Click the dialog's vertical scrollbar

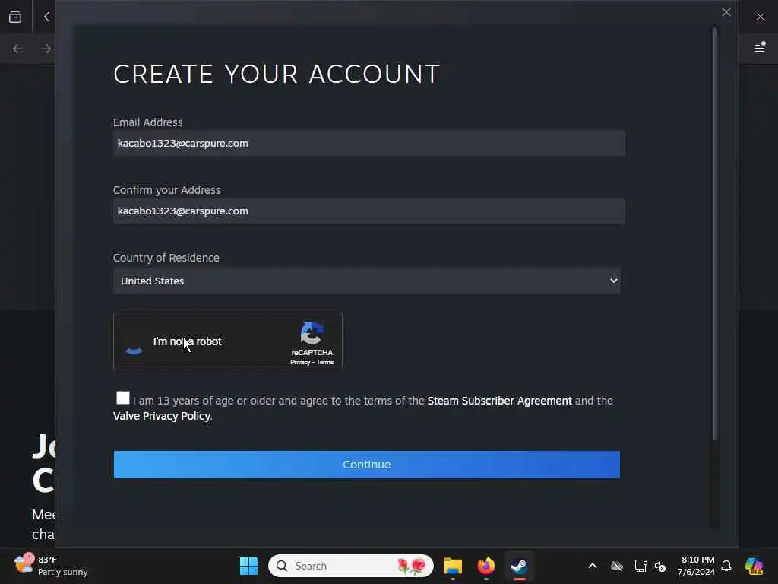coord(714,233)
